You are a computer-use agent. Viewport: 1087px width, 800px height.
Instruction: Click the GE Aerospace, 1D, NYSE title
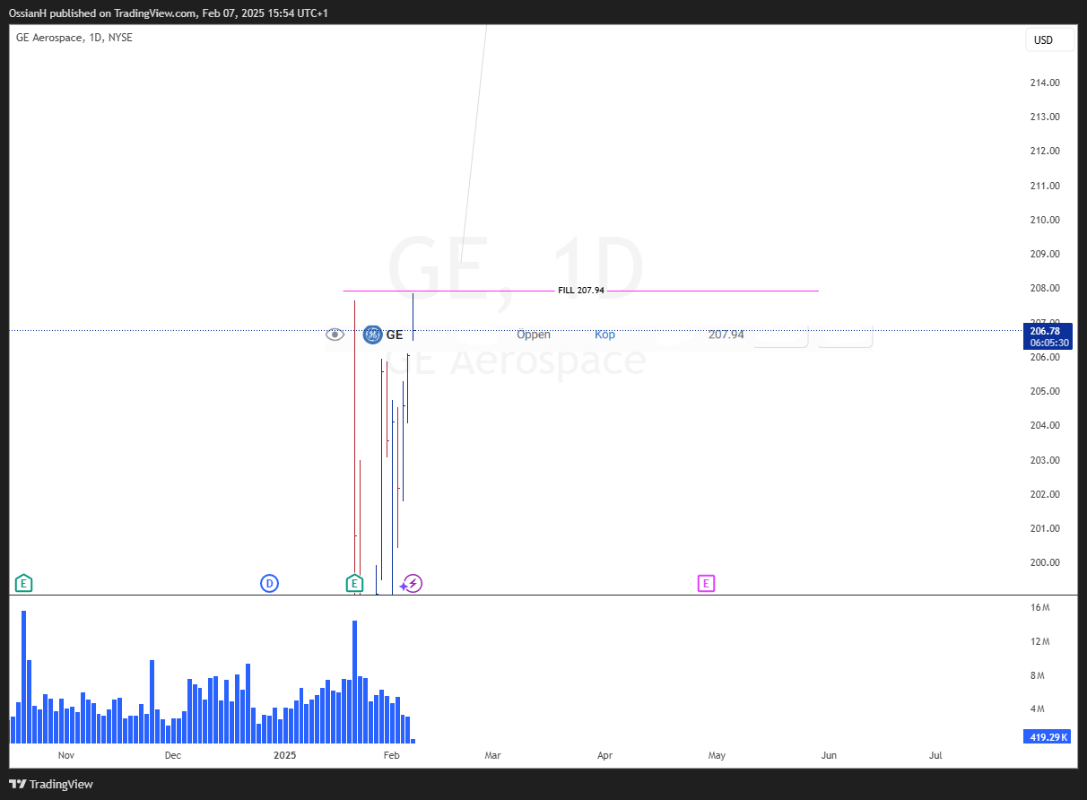pos(74,38)
